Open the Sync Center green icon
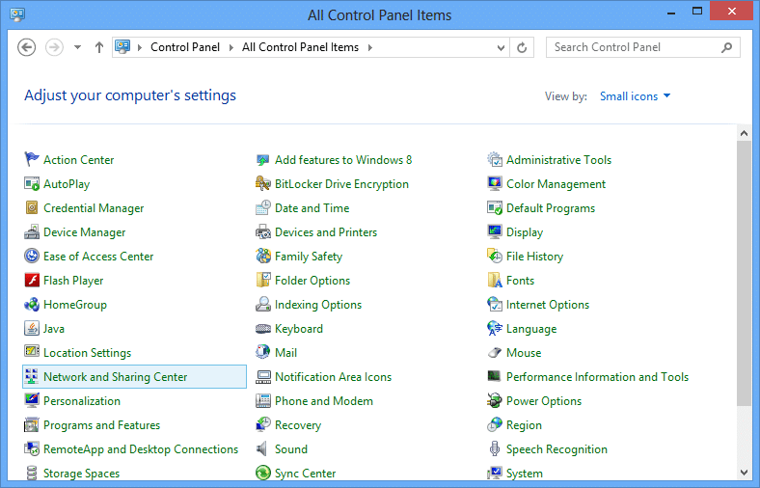 tap(262, 473)
